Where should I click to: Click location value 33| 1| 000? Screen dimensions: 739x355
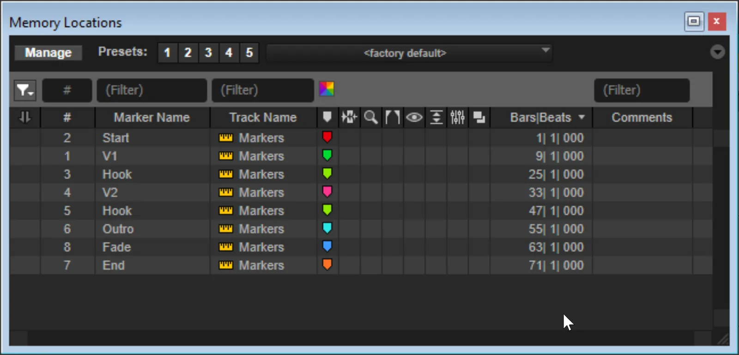[x=556, y=193]
